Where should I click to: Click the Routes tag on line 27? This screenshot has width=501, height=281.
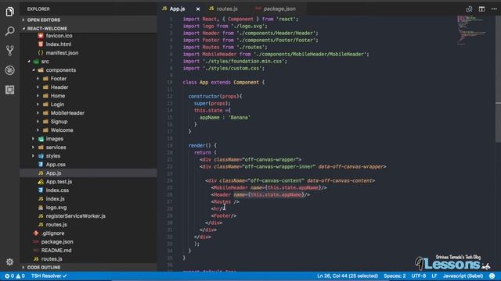[x=225, y=202]
